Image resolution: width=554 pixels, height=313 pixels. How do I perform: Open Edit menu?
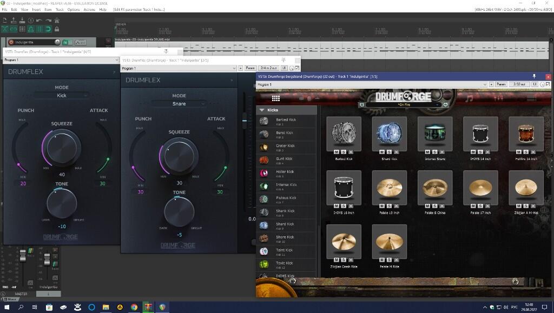point(14,10)
